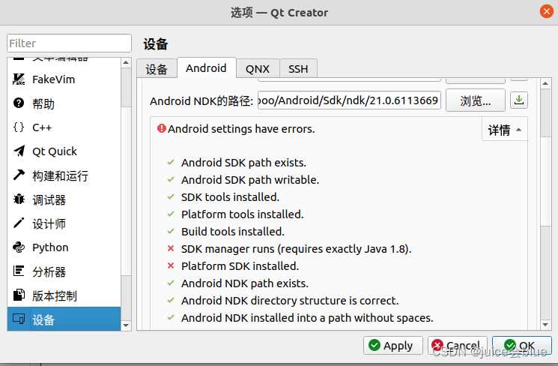
Task: Confirm with the OK button
Action: (x=522, y=345)
